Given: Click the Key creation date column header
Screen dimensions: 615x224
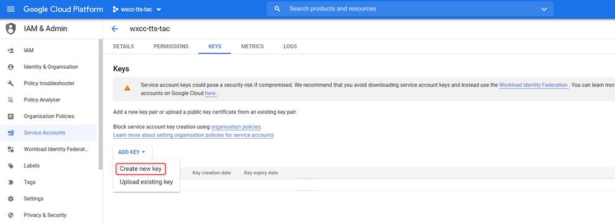Looking at the screenshot, I should [212, 173].
